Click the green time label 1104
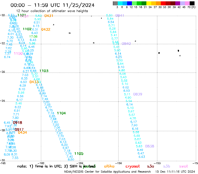This screenshot has width=198, height=174. [61, 113]
